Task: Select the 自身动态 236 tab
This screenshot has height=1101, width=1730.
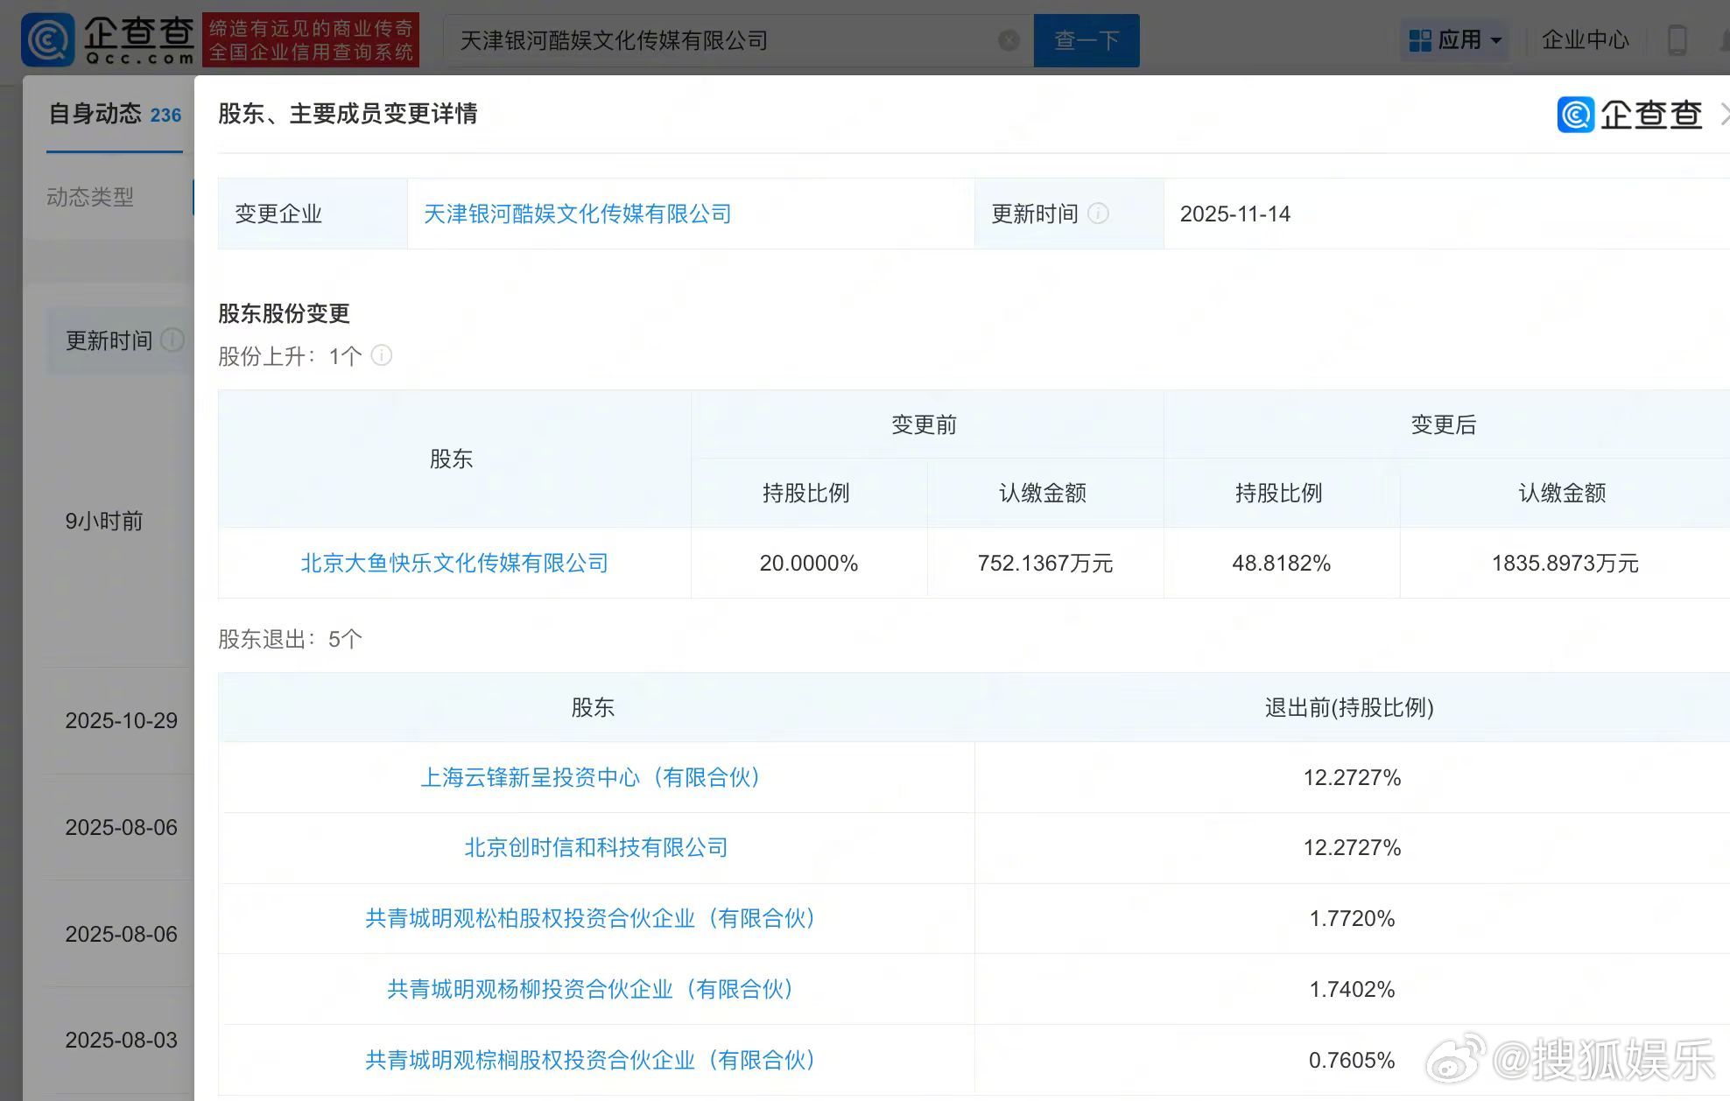Action: pos(115,115)
